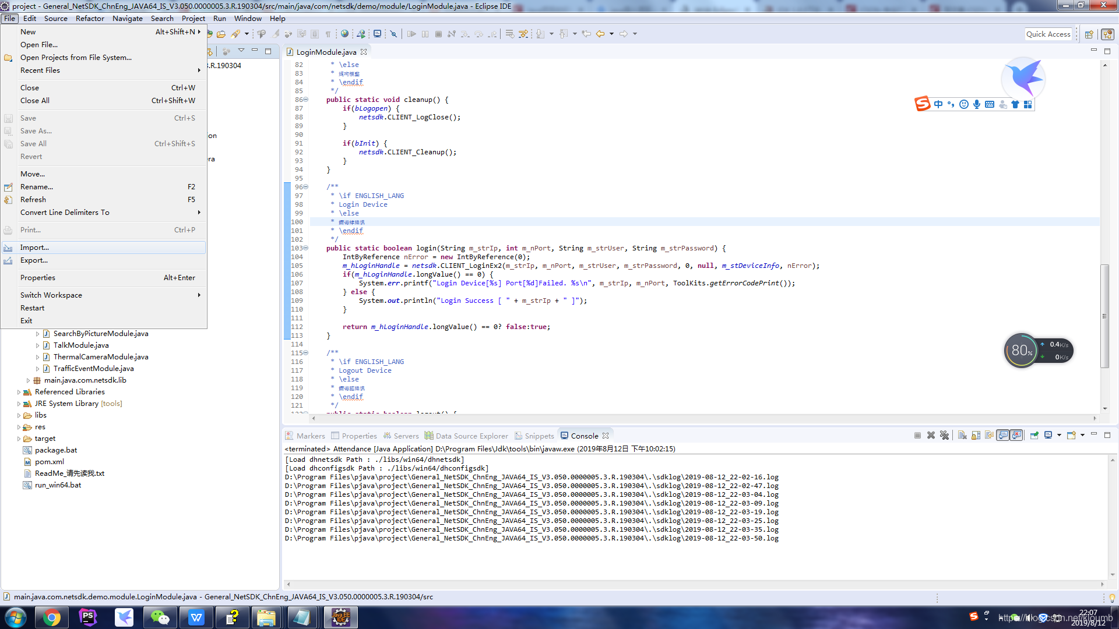Screen dimensions: 1119x629
Task: Enable Scroll Lock in the Console toolbar
Action: (x=976, y=435)
